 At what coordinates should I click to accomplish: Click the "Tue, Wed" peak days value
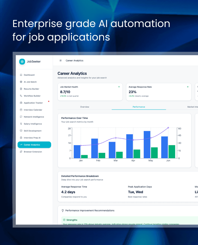[136, 192]
